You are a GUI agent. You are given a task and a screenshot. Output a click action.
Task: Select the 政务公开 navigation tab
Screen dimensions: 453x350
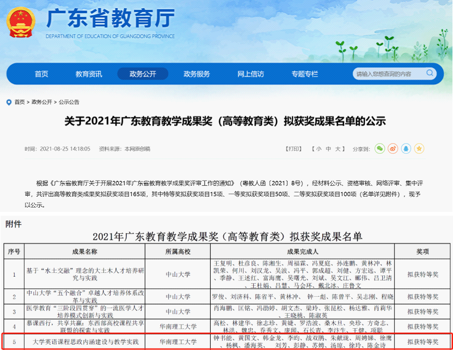(x=143, y=74)
